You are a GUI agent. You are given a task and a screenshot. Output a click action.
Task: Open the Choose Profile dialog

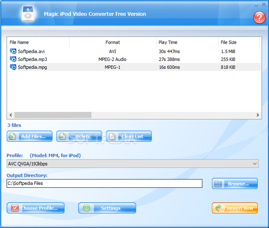36,208
